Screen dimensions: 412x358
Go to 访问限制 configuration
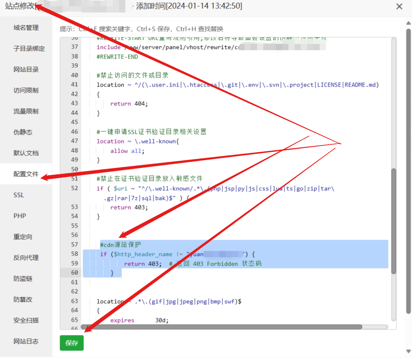point(26,90)
